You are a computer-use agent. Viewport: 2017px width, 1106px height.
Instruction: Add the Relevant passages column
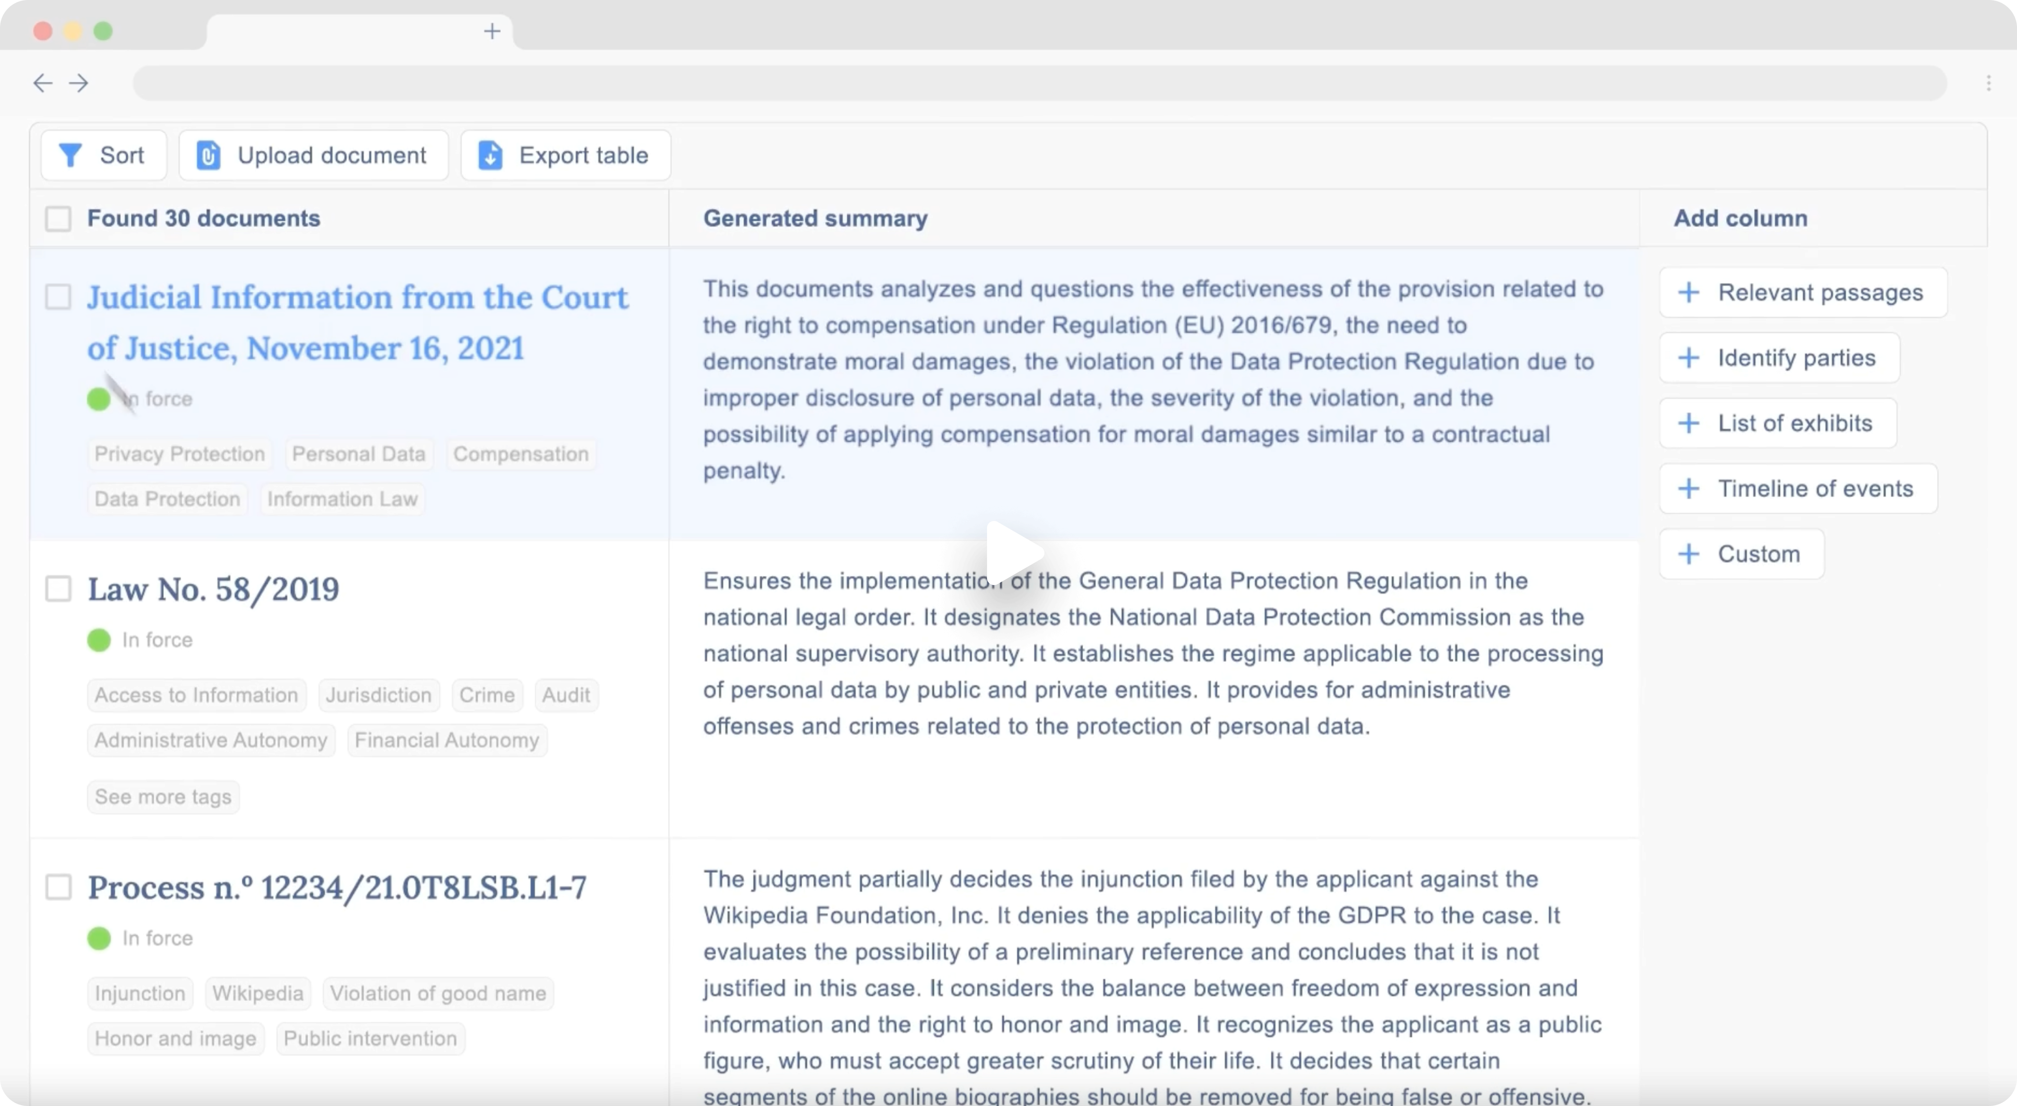tap(1802, 292)
